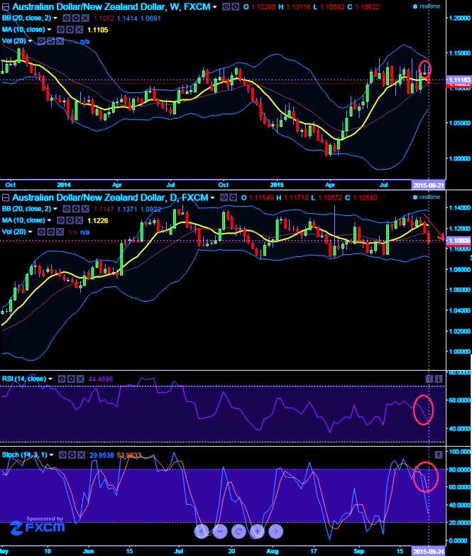Expand Stoch (14, 3, 1) dropdown arrow

(51, 455)
